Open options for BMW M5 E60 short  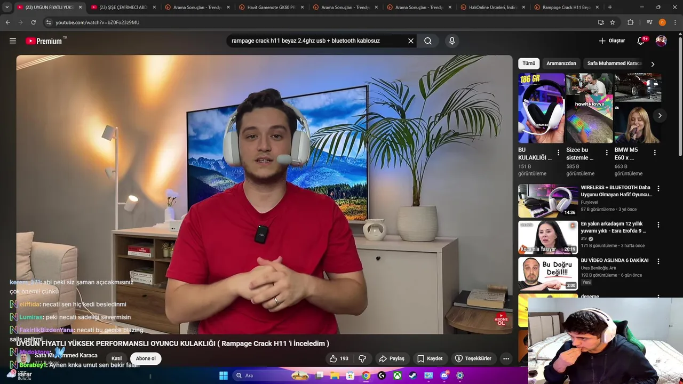655,153
